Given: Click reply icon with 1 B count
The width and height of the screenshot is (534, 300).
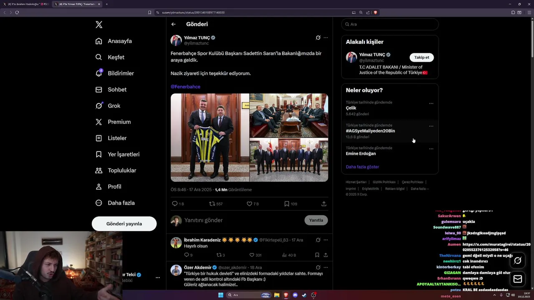Looking at the screenshot, I should point(178,204).
